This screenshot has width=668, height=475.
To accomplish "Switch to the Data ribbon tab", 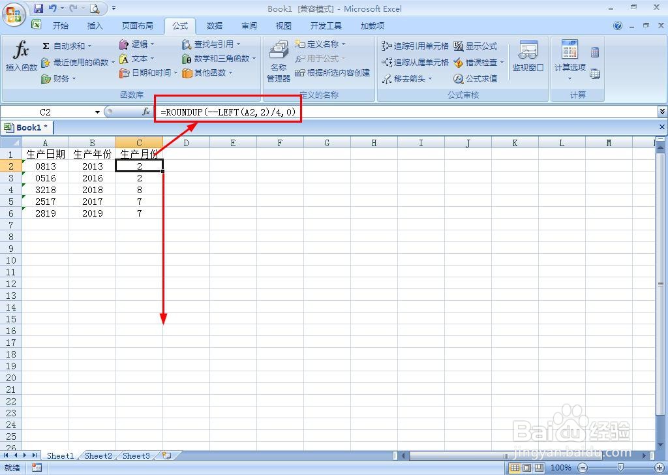I will 214,25.
